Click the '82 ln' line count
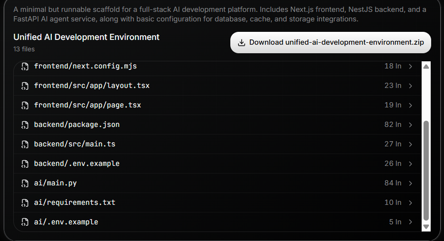Screen dimensions: 444x241 click(x=393, y=125)
